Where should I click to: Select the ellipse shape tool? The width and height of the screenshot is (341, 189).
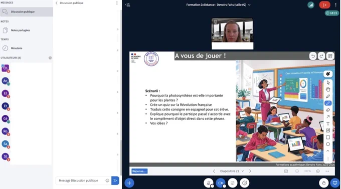click(328, 144)
